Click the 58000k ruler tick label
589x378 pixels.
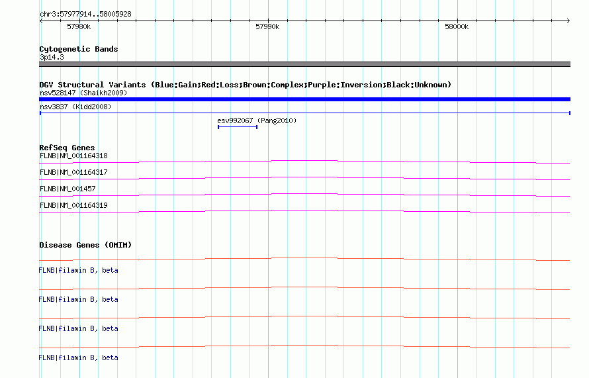coord(457,26)
